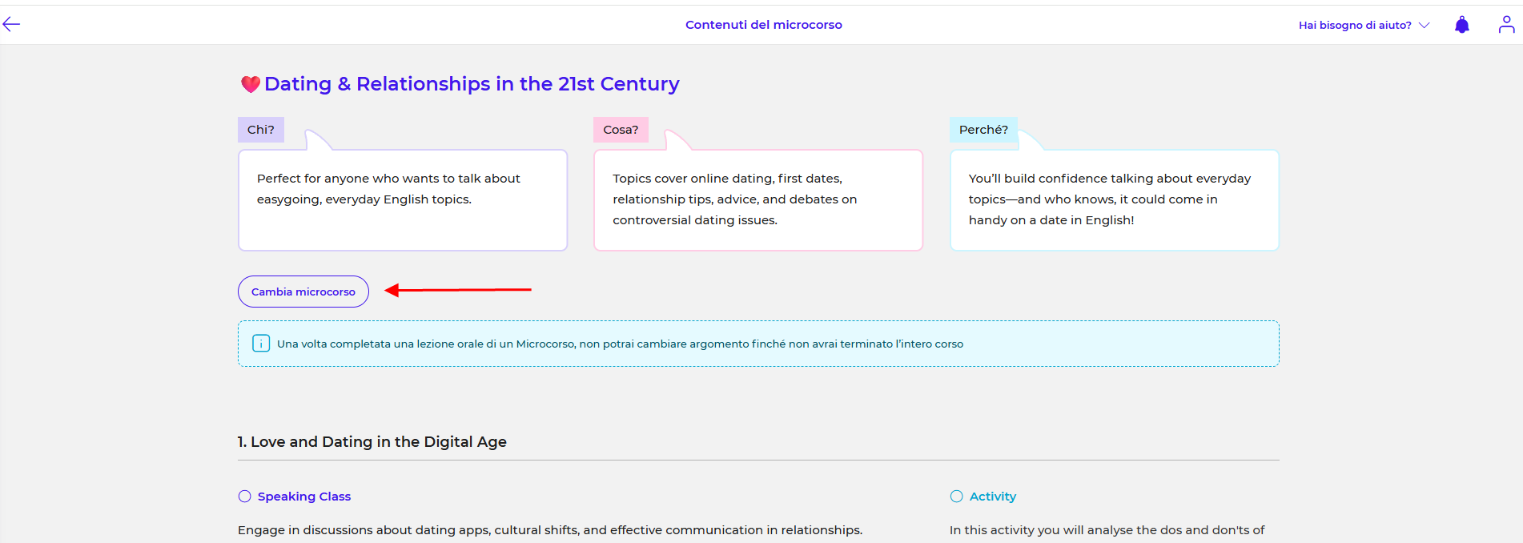
Task: Select the Chi? label tab
Action: click(x=261, y=130)
